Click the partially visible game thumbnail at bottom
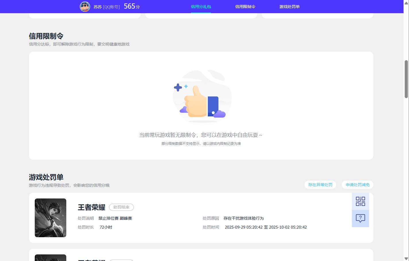Screen dimensions: 409x261 pos(50,258)
